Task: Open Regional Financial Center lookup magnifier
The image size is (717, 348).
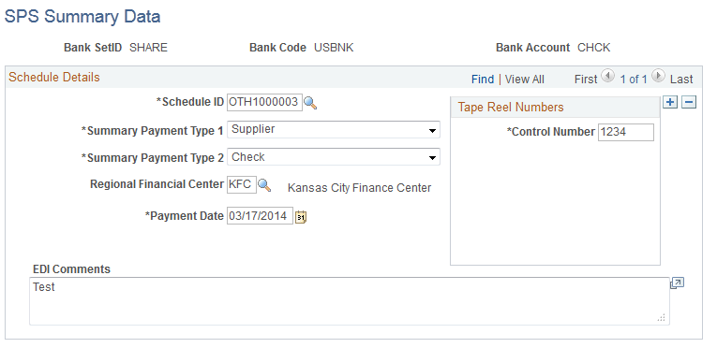Action: tap(264, 185)
